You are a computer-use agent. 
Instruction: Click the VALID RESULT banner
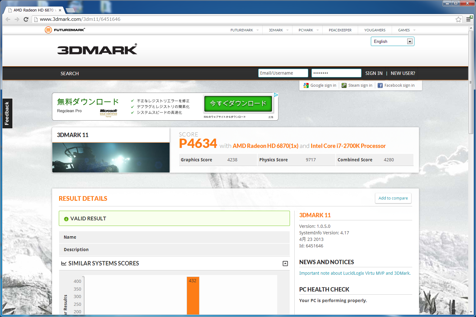pyautogui.click(x=174, y=218)
